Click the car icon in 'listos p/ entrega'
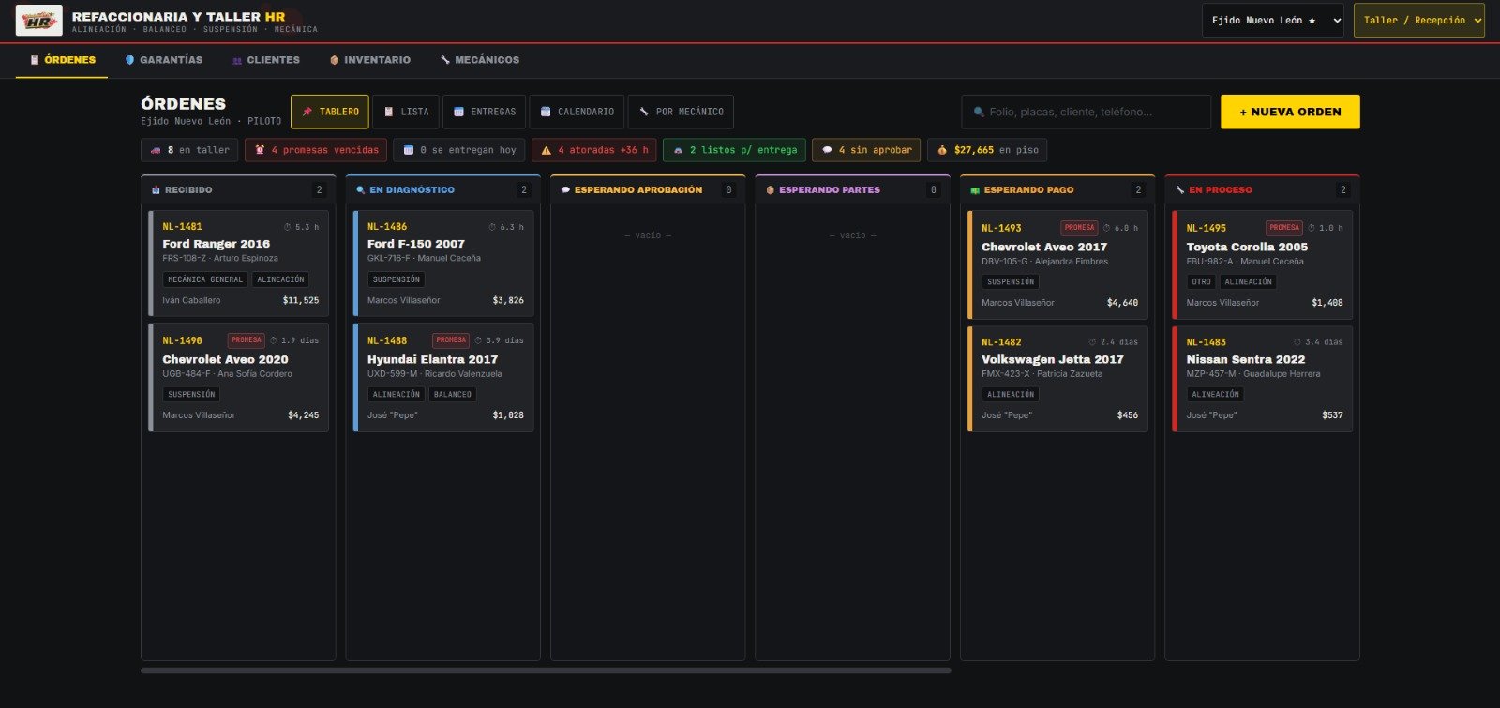This screenshot has height=708, width=1500. pos(678,150)
